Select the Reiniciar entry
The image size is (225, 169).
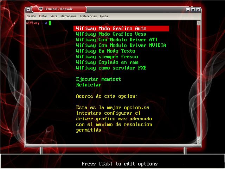89,85
